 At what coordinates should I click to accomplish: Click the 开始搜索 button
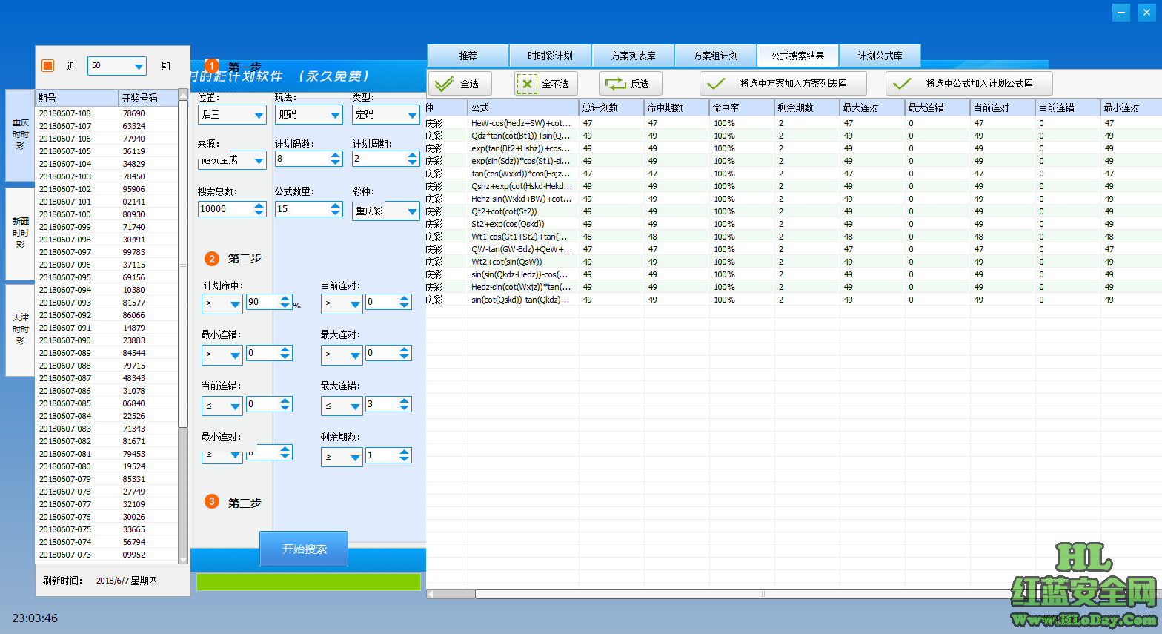(304, 549)
